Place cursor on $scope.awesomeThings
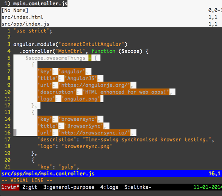Viewport: 222px width, 196px height. 55,58
